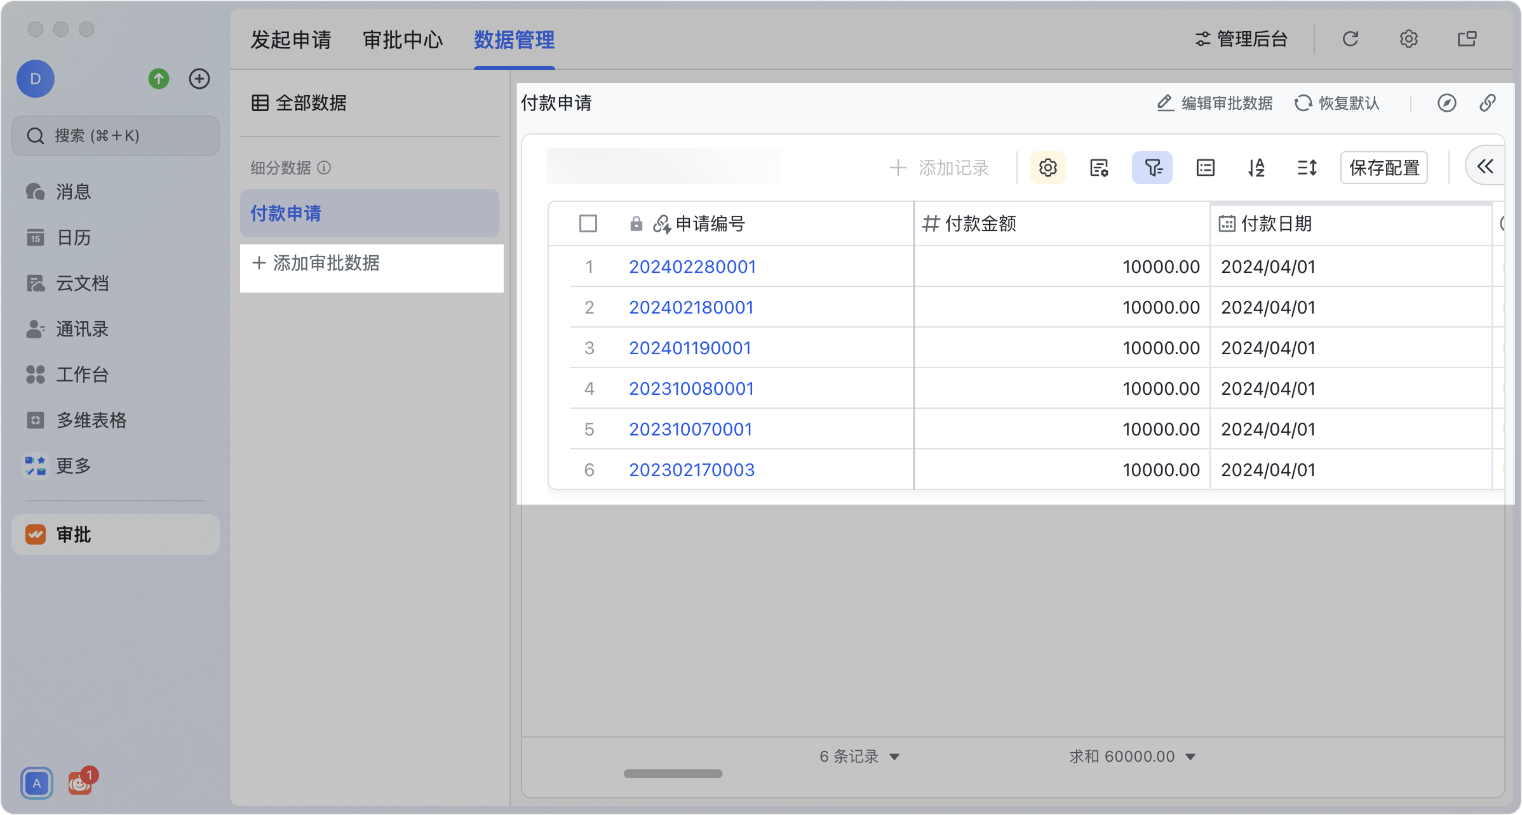Image resolution: width=1522 pixels, height=815 pixels.
Task: Click the compass guide icon
Action: pyautogui.click(x=1447, y=103)
